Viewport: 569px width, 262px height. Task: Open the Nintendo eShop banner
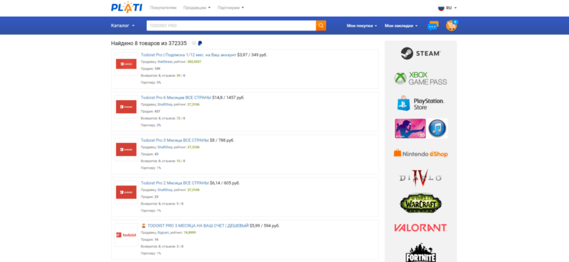(421, 154)
